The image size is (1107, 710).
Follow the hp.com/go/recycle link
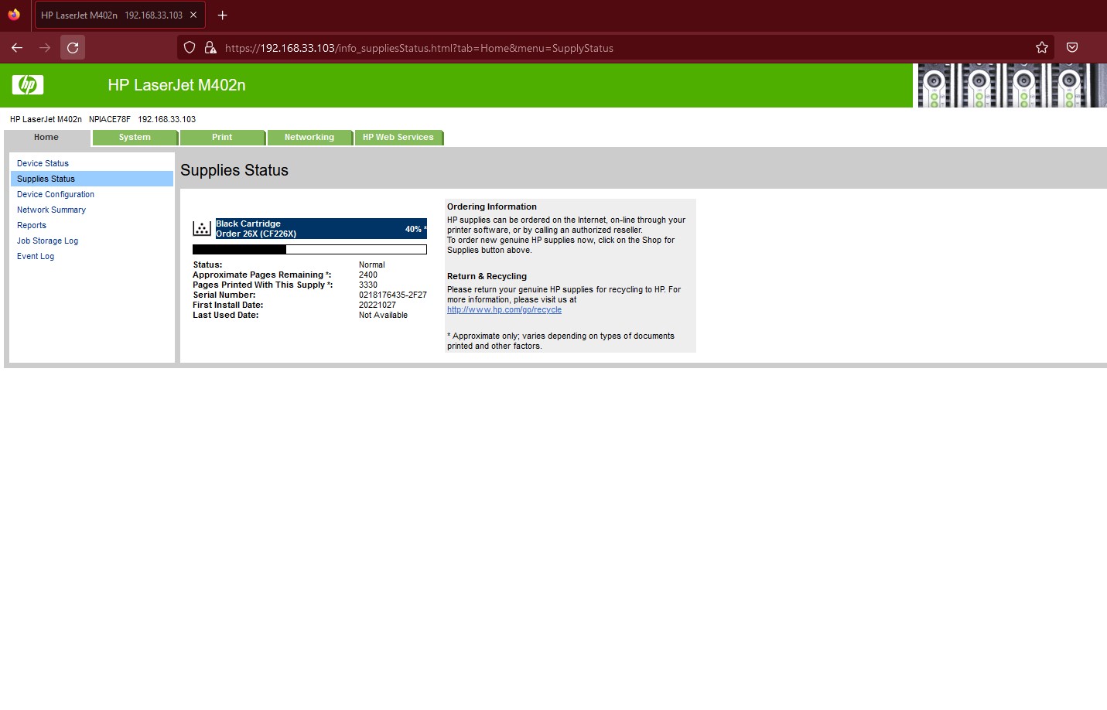[x=504, y=310]
